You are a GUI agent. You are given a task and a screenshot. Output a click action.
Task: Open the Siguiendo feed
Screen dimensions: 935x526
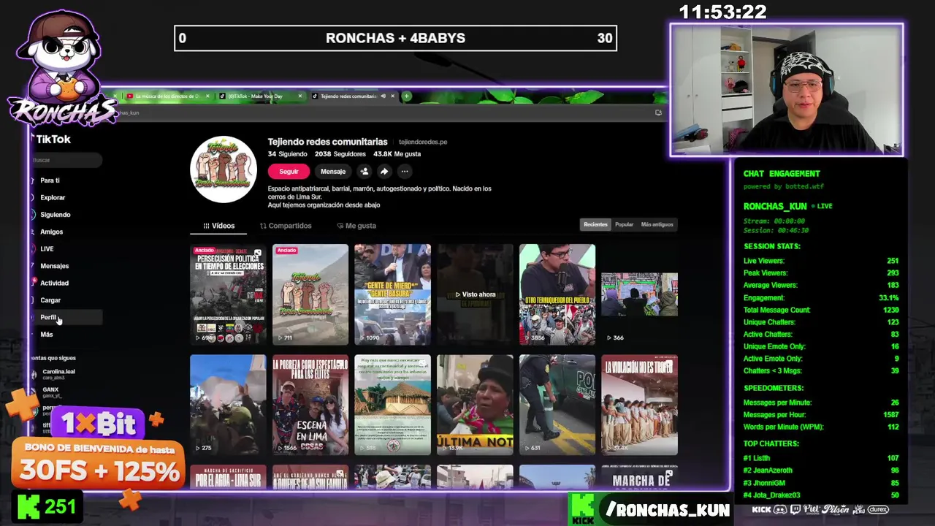point(55,215)
